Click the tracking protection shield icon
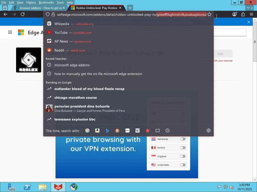Viewport: 257px width, 192px height. pyautogui.click(x=47, y=14)
